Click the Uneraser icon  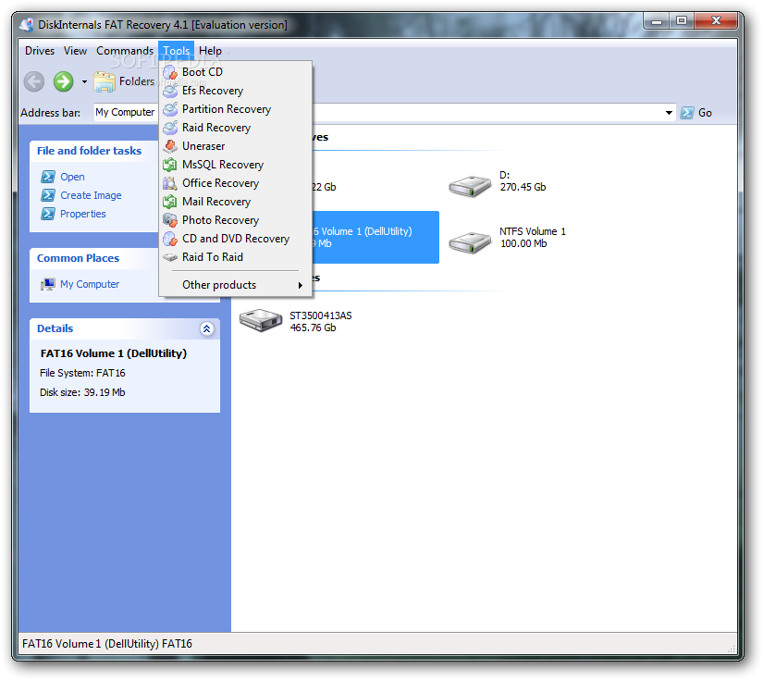pos(170,146)
